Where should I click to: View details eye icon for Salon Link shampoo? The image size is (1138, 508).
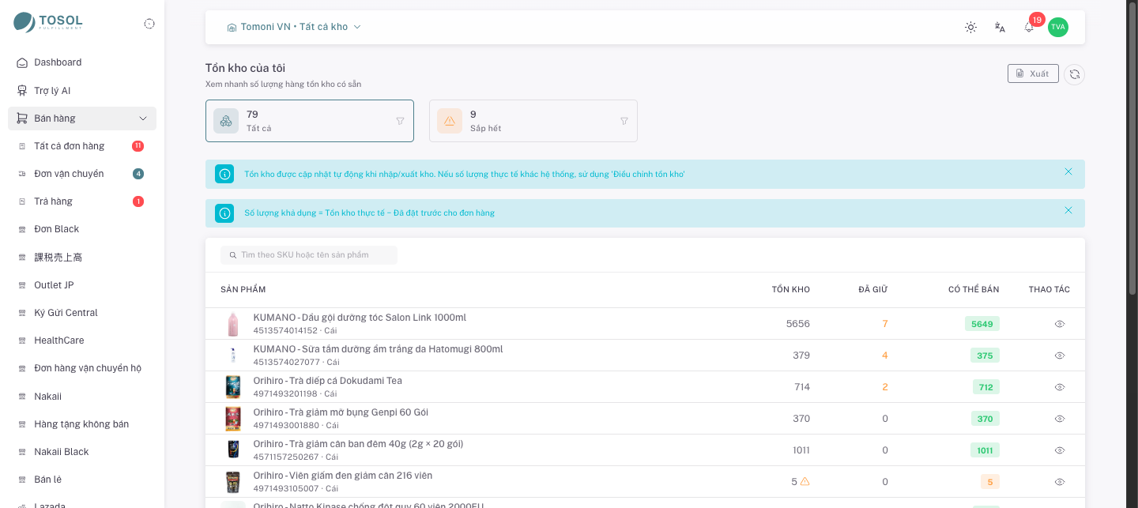(x=1060, y=324)
